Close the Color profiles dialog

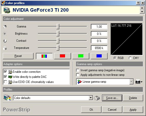pyautogui.click(x=143, y=3)
